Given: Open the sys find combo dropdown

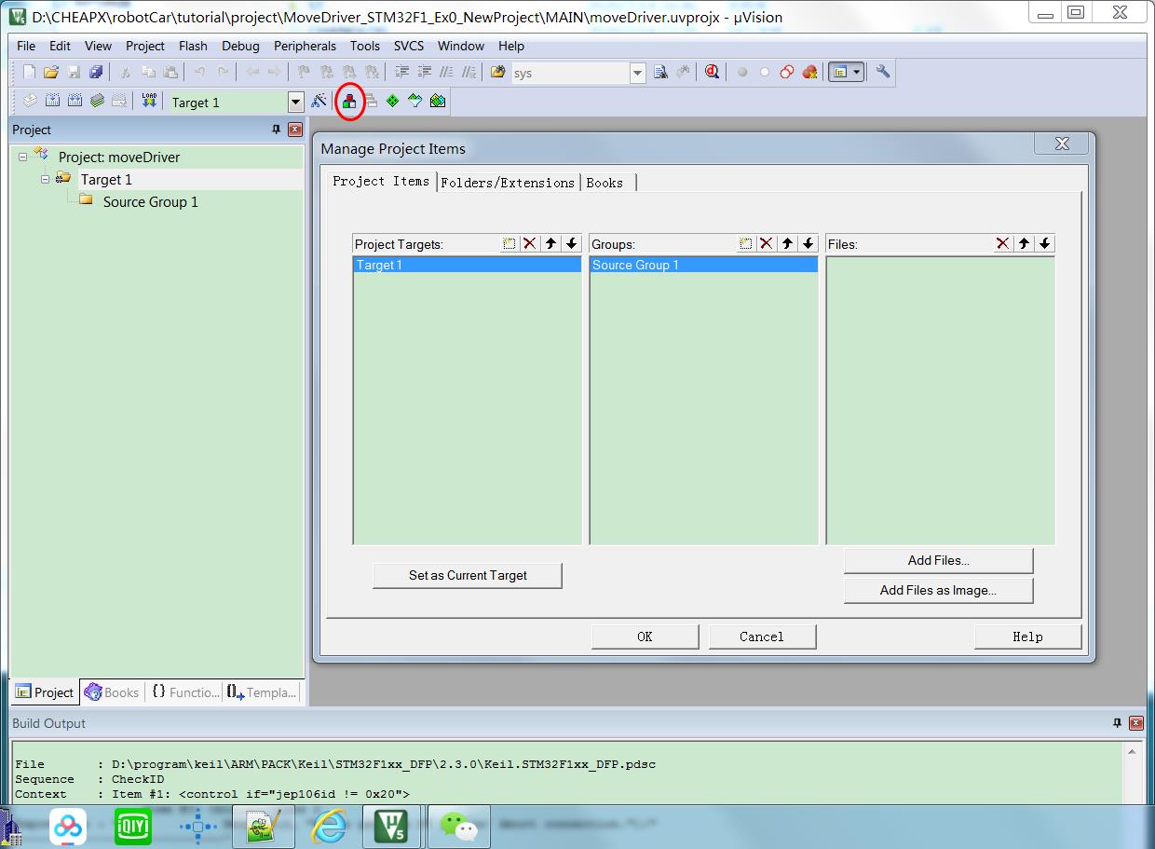Looking at the screenshot, I should [x=637, y=73].
